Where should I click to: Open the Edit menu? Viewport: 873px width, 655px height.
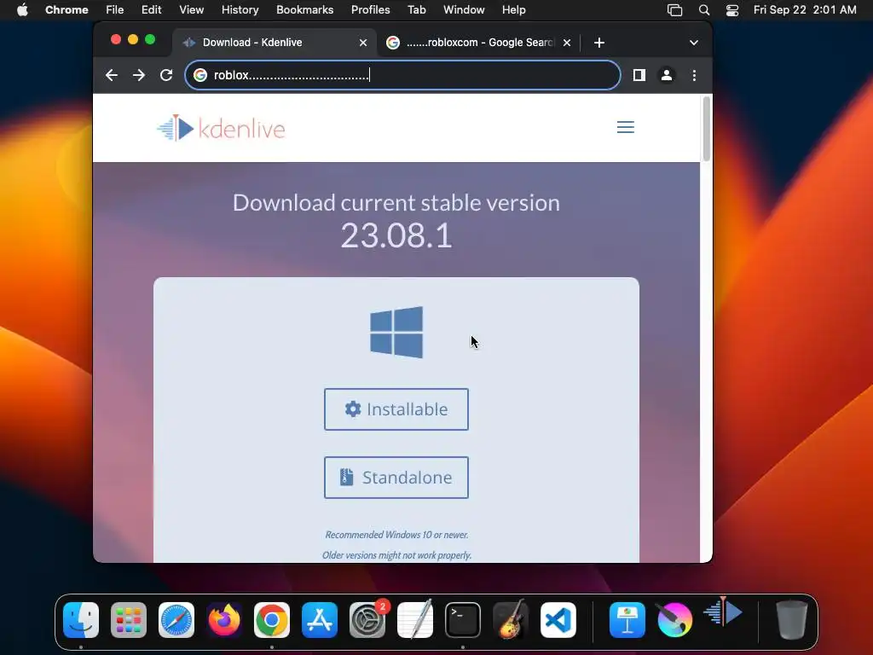pos(151,10)
